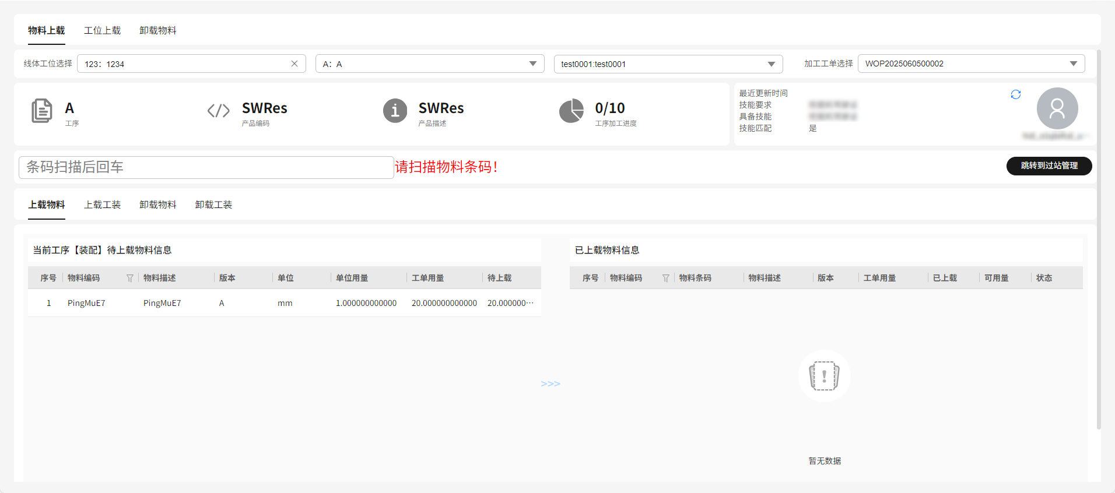Screen dimensions: 1115x493
Task: Click the empty-data placeholder icon
Action: coord(824,376)
